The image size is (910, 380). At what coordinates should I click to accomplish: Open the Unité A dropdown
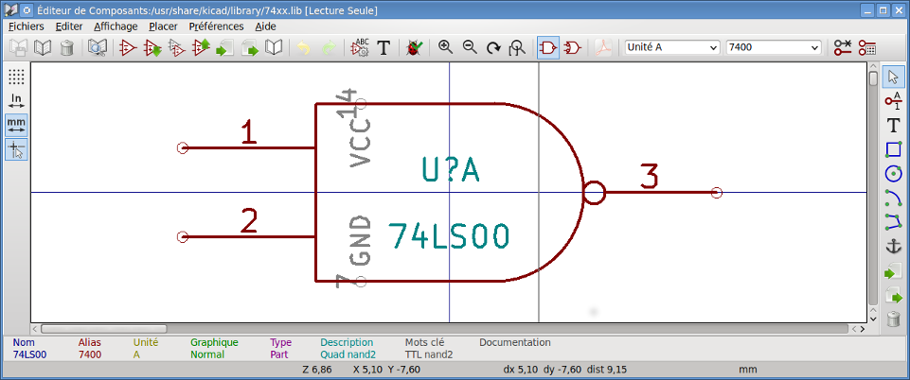pos(672,47)
